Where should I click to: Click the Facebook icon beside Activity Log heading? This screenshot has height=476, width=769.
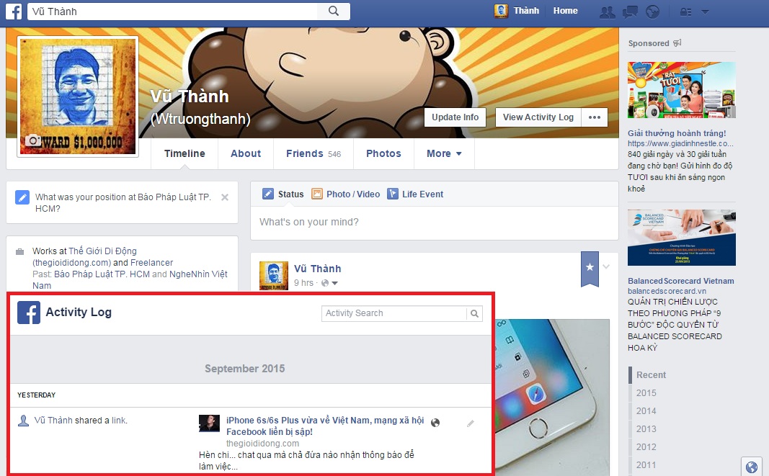point(29,313)
